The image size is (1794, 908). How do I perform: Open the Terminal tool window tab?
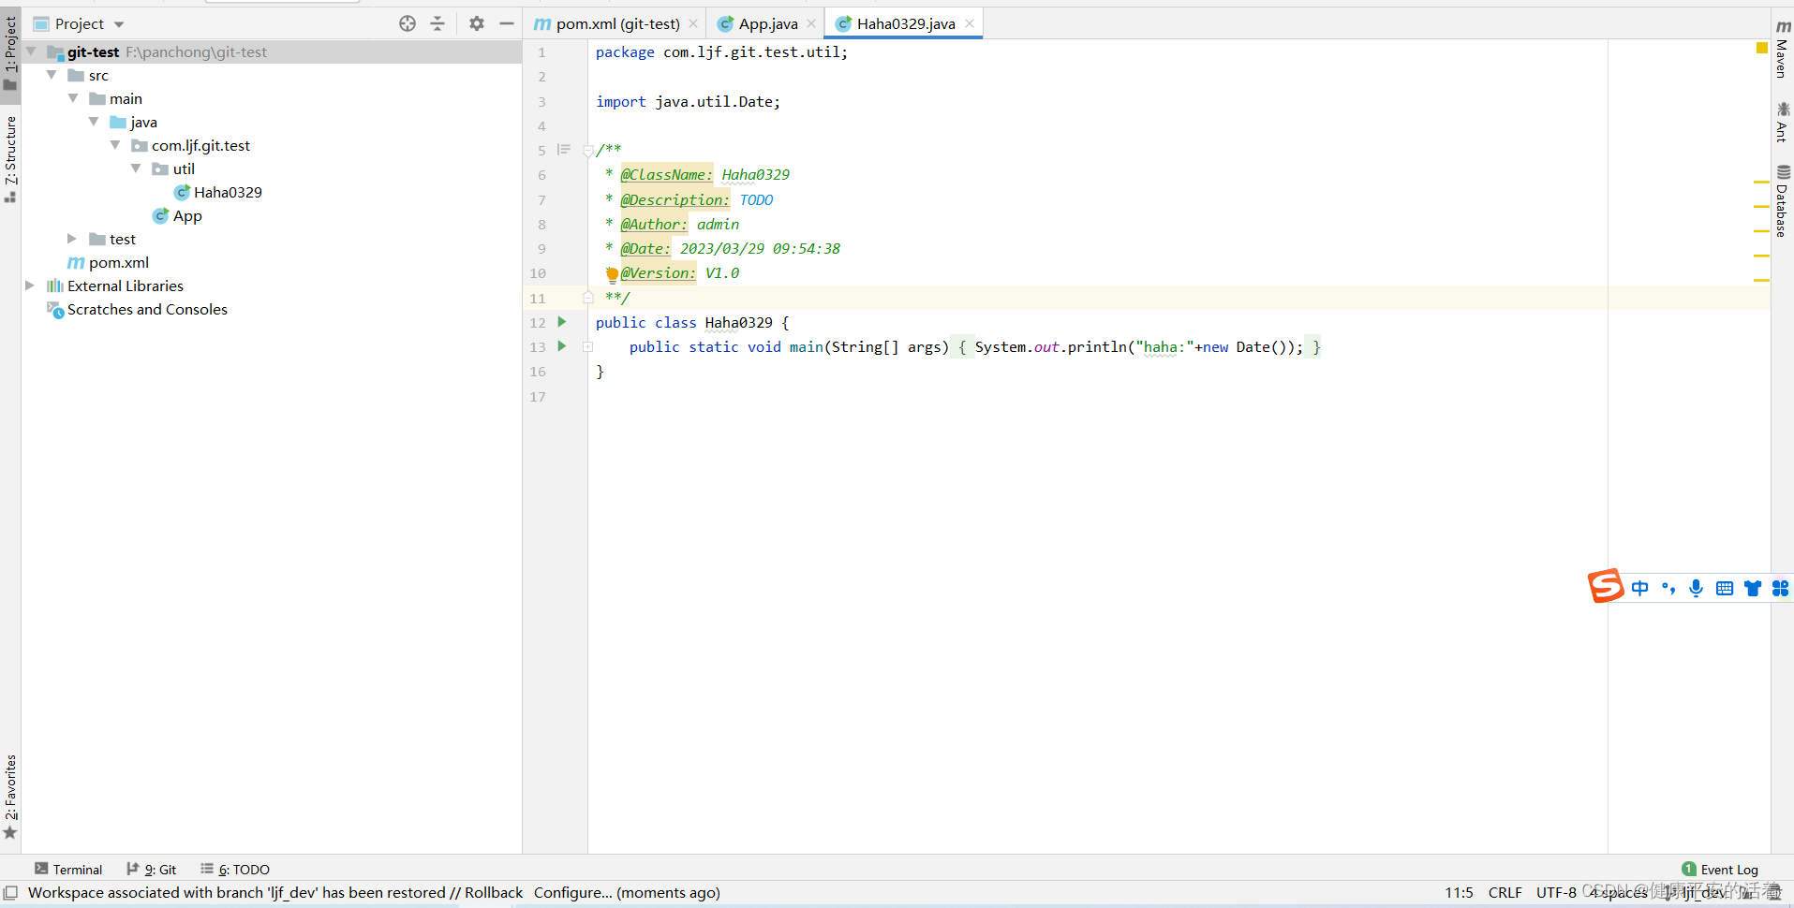pos(76,870)
